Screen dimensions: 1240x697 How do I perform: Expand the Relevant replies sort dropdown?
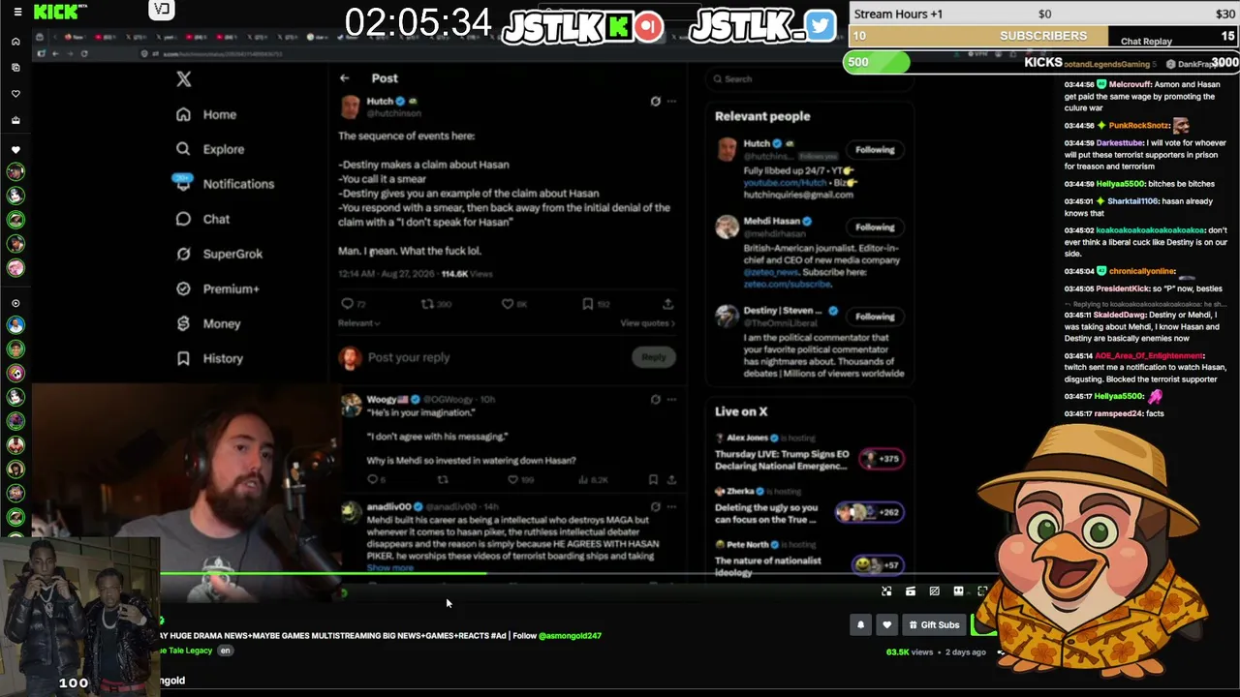pyautogui.click(x=359, y=323)
